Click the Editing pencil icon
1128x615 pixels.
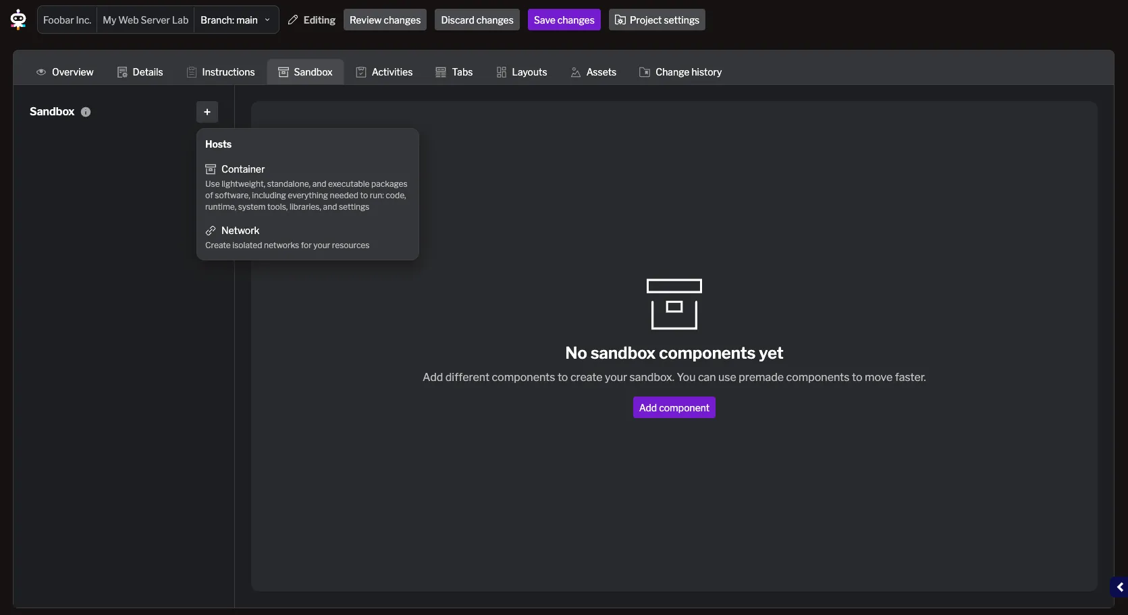(292, 20)
